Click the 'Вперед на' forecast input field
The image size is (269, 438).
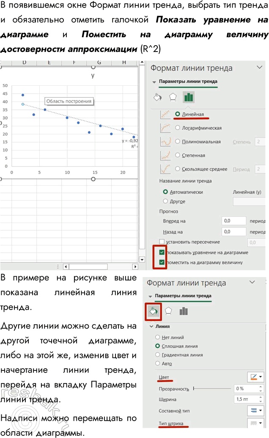tap(234, 221)
